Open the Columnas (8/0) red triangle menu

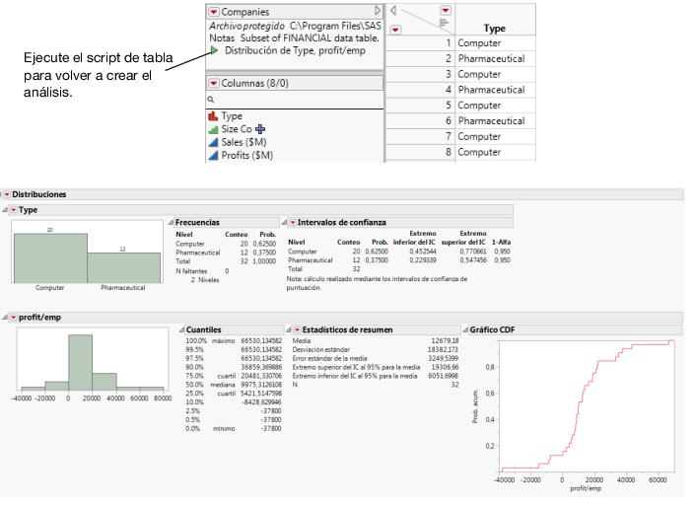[214, 83]
